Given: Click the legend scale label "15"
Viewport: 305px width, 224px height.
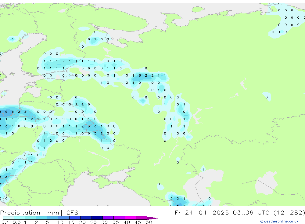Looking at the screenshot, I should click(71, 222).
